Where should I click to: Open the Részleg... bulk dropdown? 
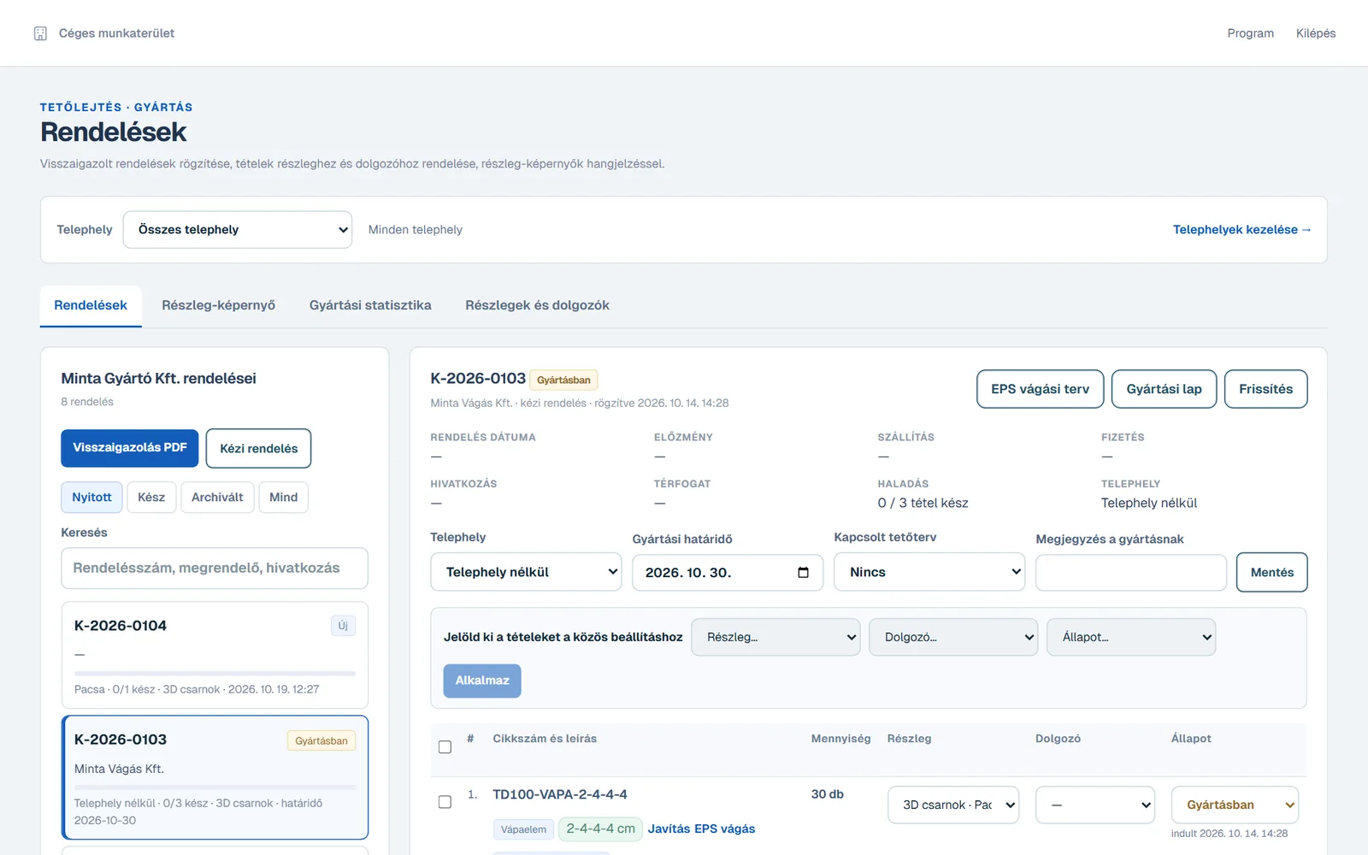775,637
